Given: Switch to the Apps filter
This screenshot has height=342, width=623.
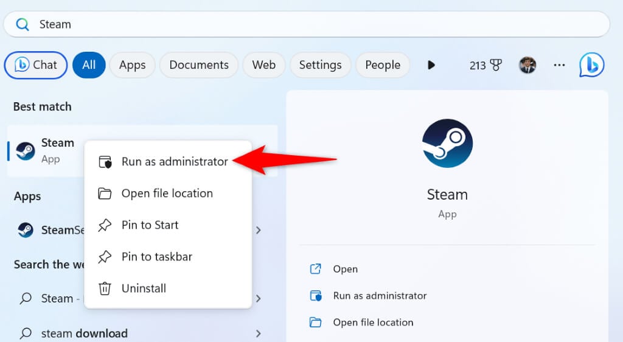Looking at the screenshot, I should tap(132, 65).
